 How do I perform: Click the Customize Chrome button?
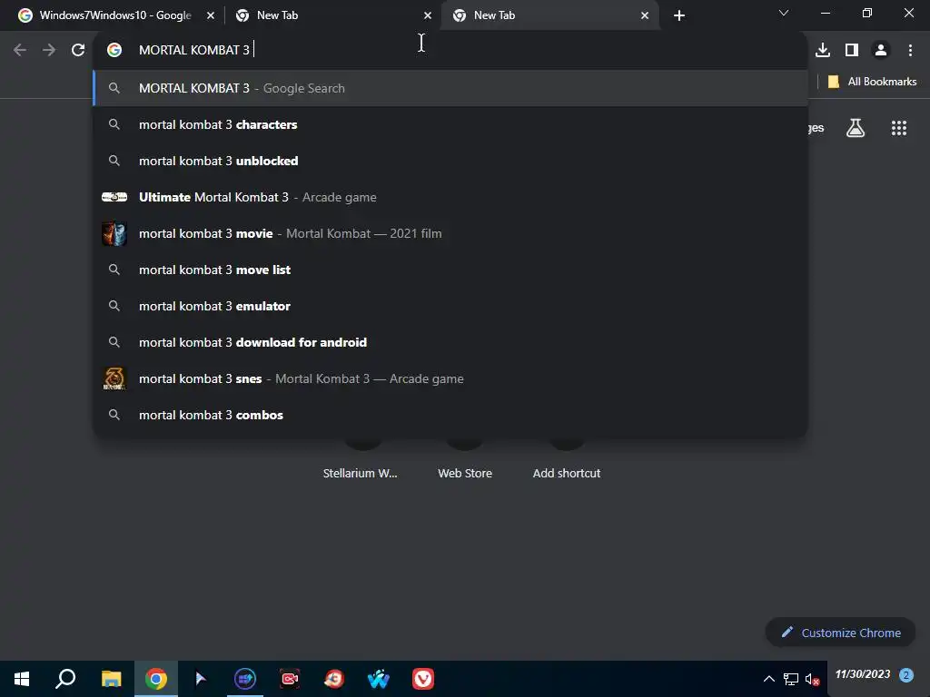[x=840, y=633]
